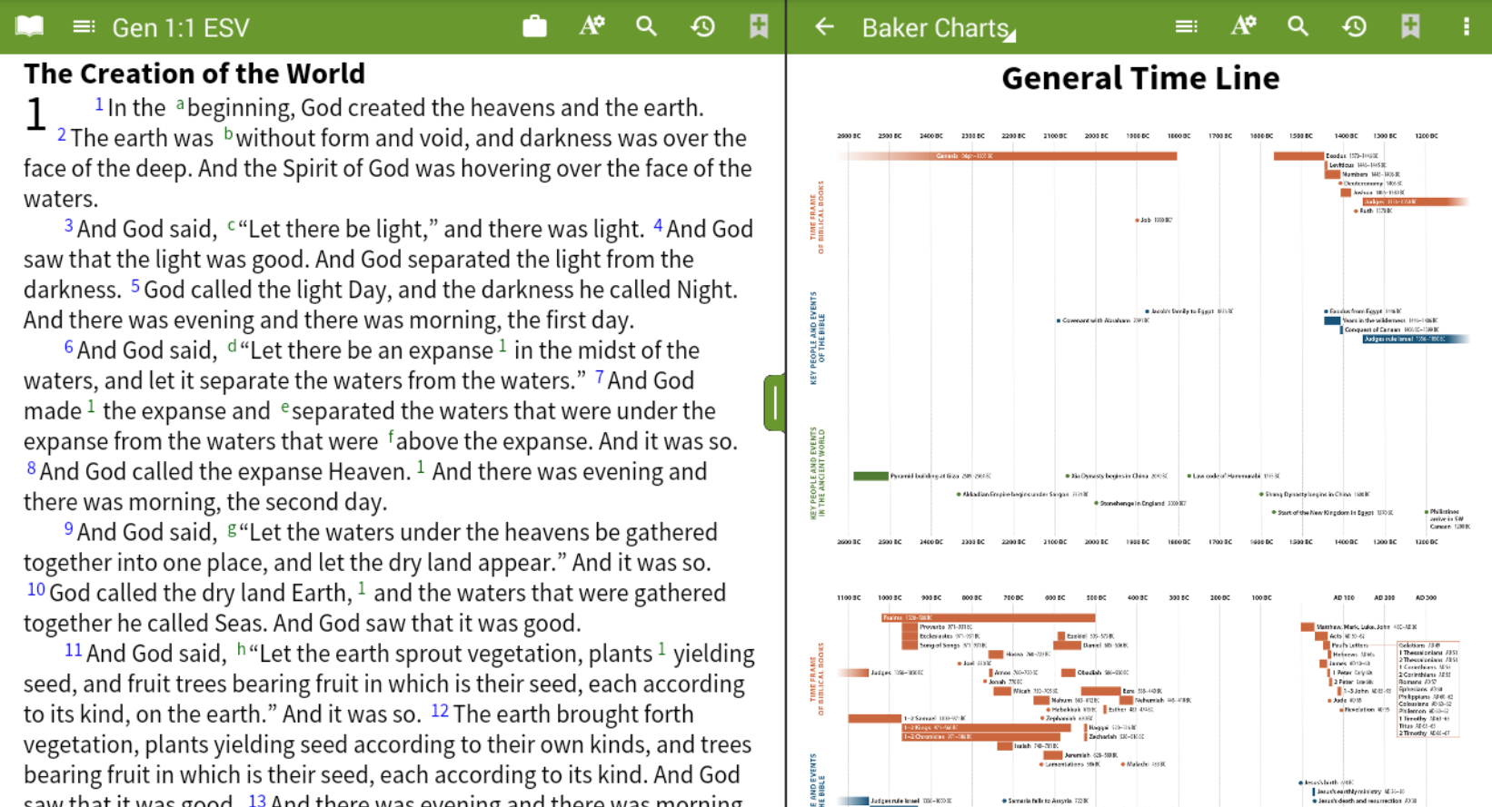Screen dimensions: 1492x807
Task: Select verse number 8
Action: tap(31, 468)
